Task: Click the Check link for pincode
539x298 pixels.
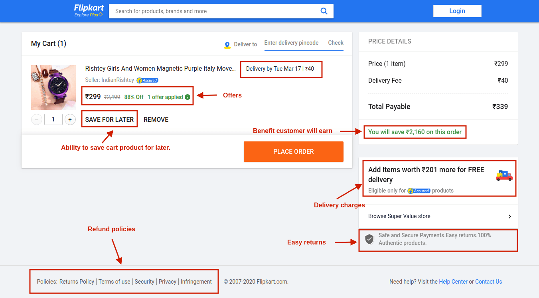Action: click(x=336, y=43)
